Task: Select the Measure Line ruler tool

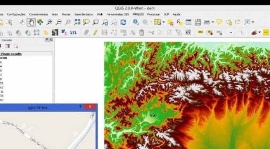Action: tap(207, 22)
